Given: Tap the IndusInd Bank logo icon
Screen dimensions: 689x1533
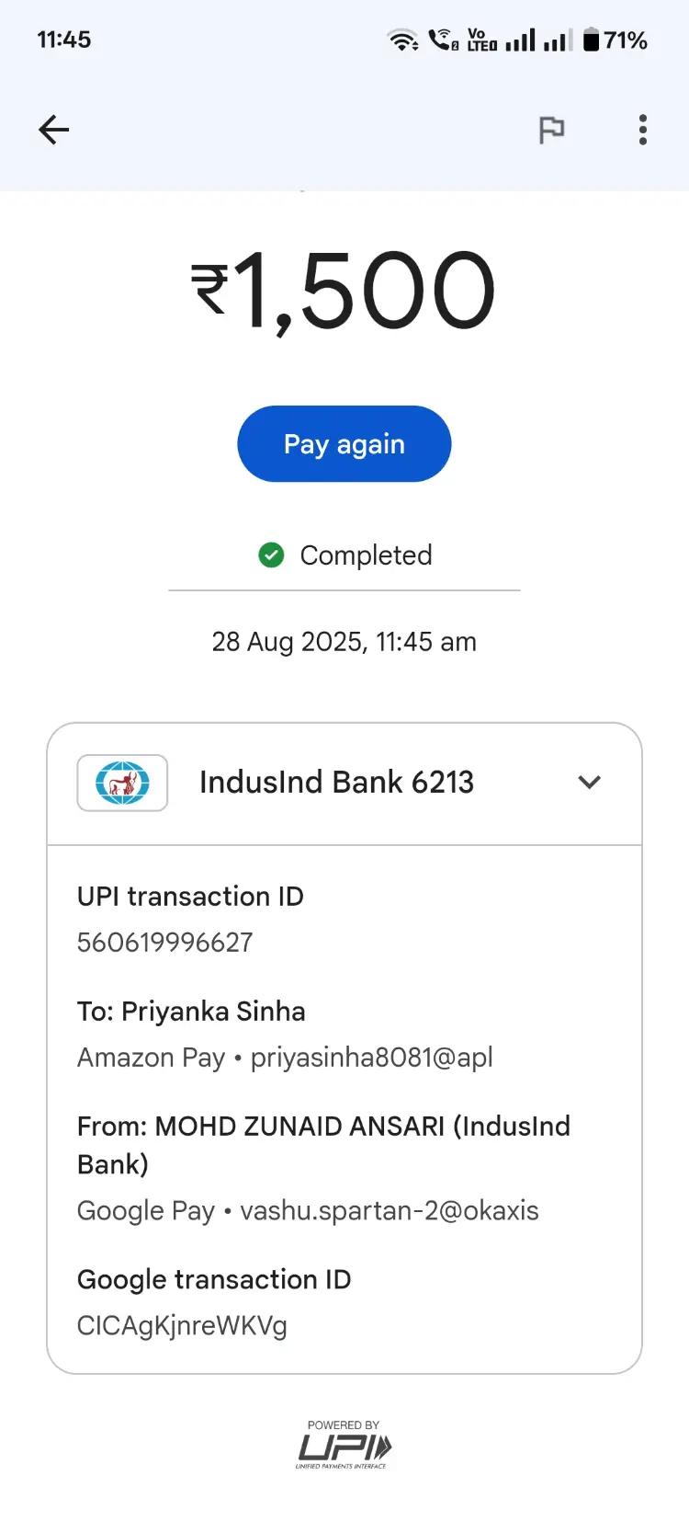Looking at the screenshot, I should (x=122, y=783).
